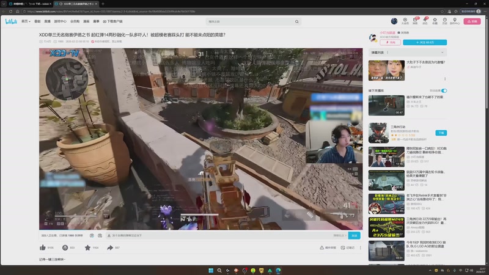489x275 pixels.
Task: Open 记笔记 notes tool
Action: [347, 248]
